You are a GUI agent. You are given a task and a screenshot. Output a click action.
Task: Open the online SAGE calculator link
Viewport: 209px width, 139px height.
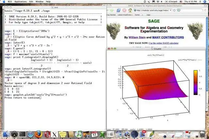coord(164,43)
